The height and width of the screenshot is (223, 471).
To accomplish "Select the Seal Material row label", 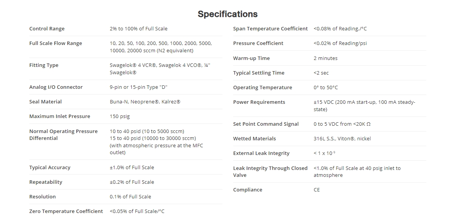I will [45, 102].
